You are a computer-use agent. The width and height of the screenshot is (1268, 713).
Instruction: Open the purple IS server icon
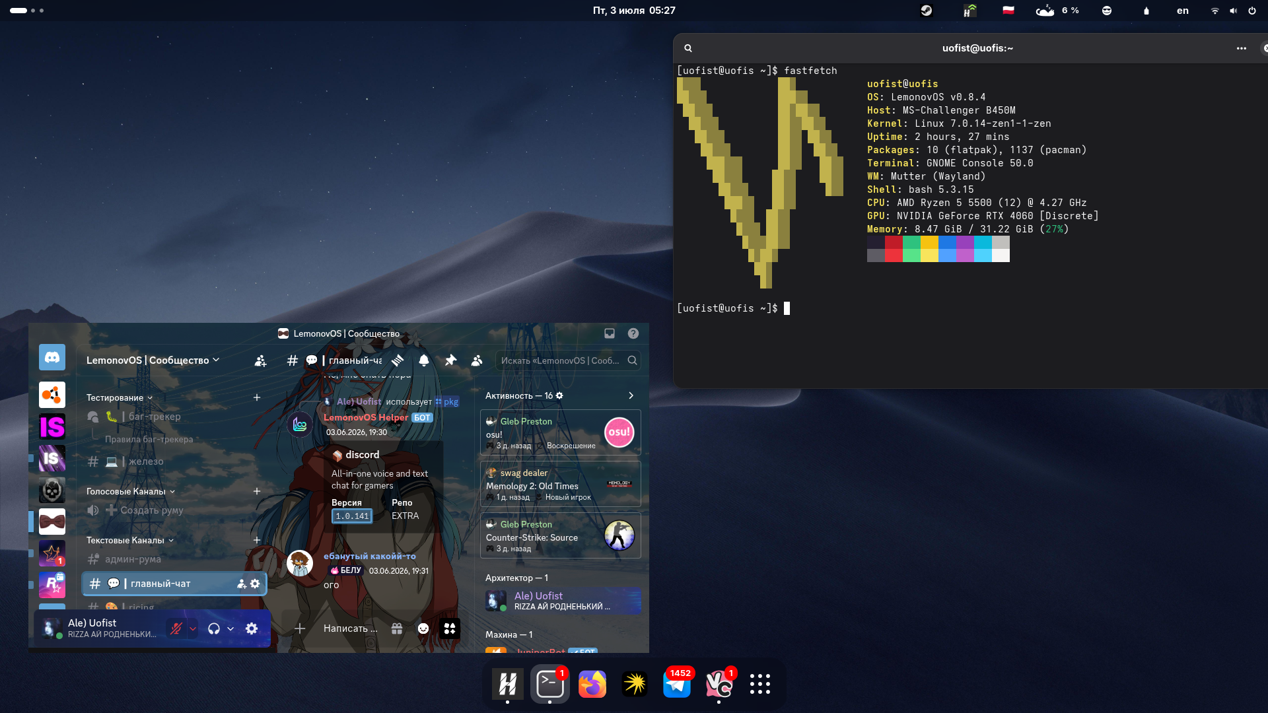pos(52,458)
